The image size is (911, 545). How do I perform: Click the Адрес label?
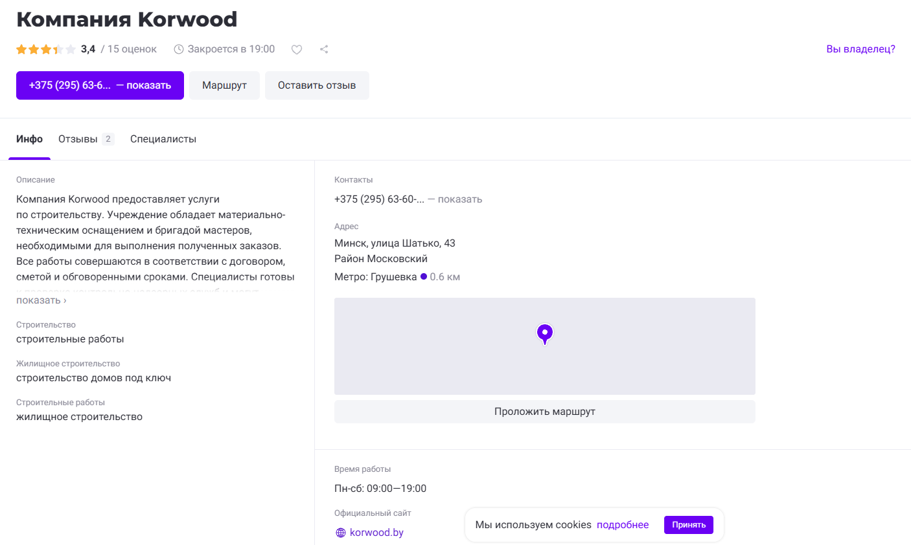pyautogui.click(x=347, y=227)
